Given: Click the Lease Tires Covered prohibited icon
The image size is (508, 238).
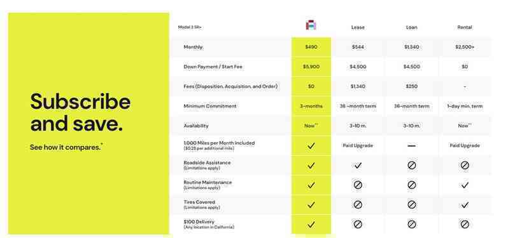Looking at the screenshot, I should pos(358,204).
